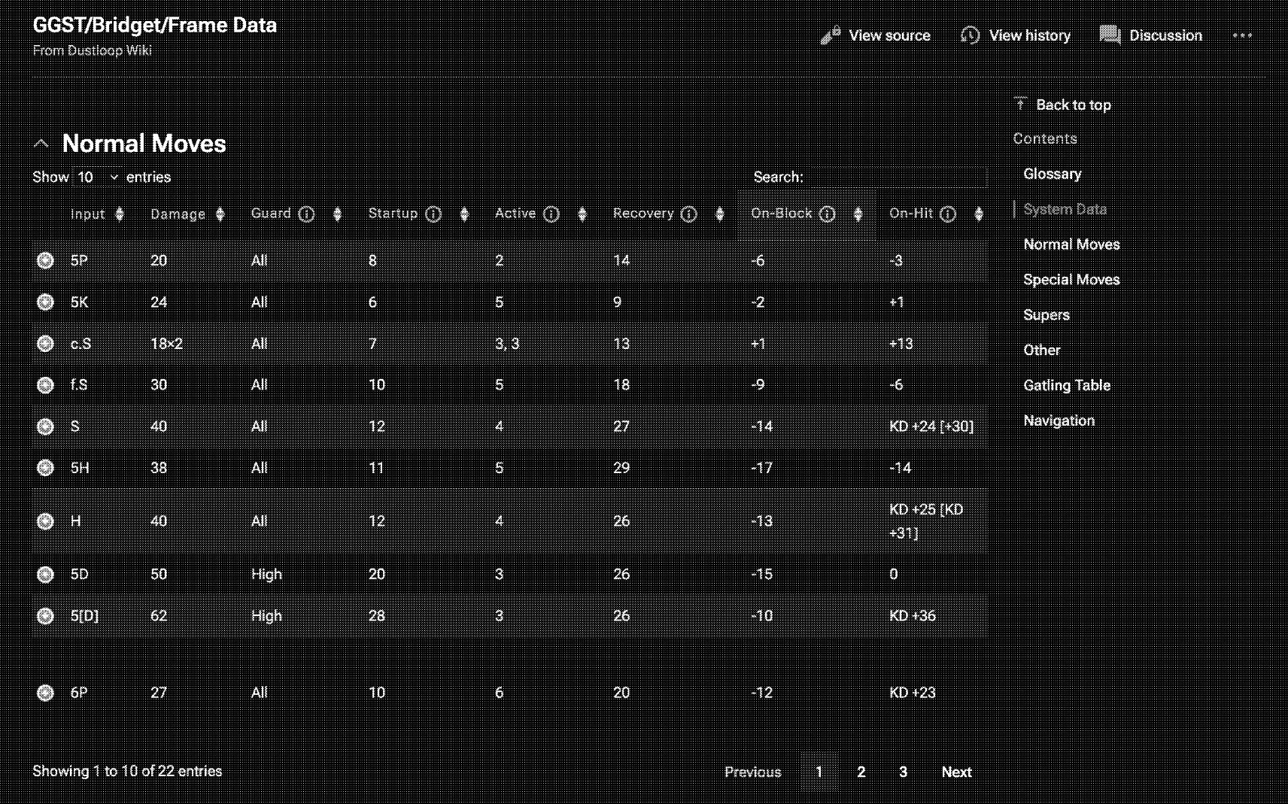The width and height of the screenshot is (1288, 804).
Task: Click the expand icon beside the 5K row
Action: point(45,302)
